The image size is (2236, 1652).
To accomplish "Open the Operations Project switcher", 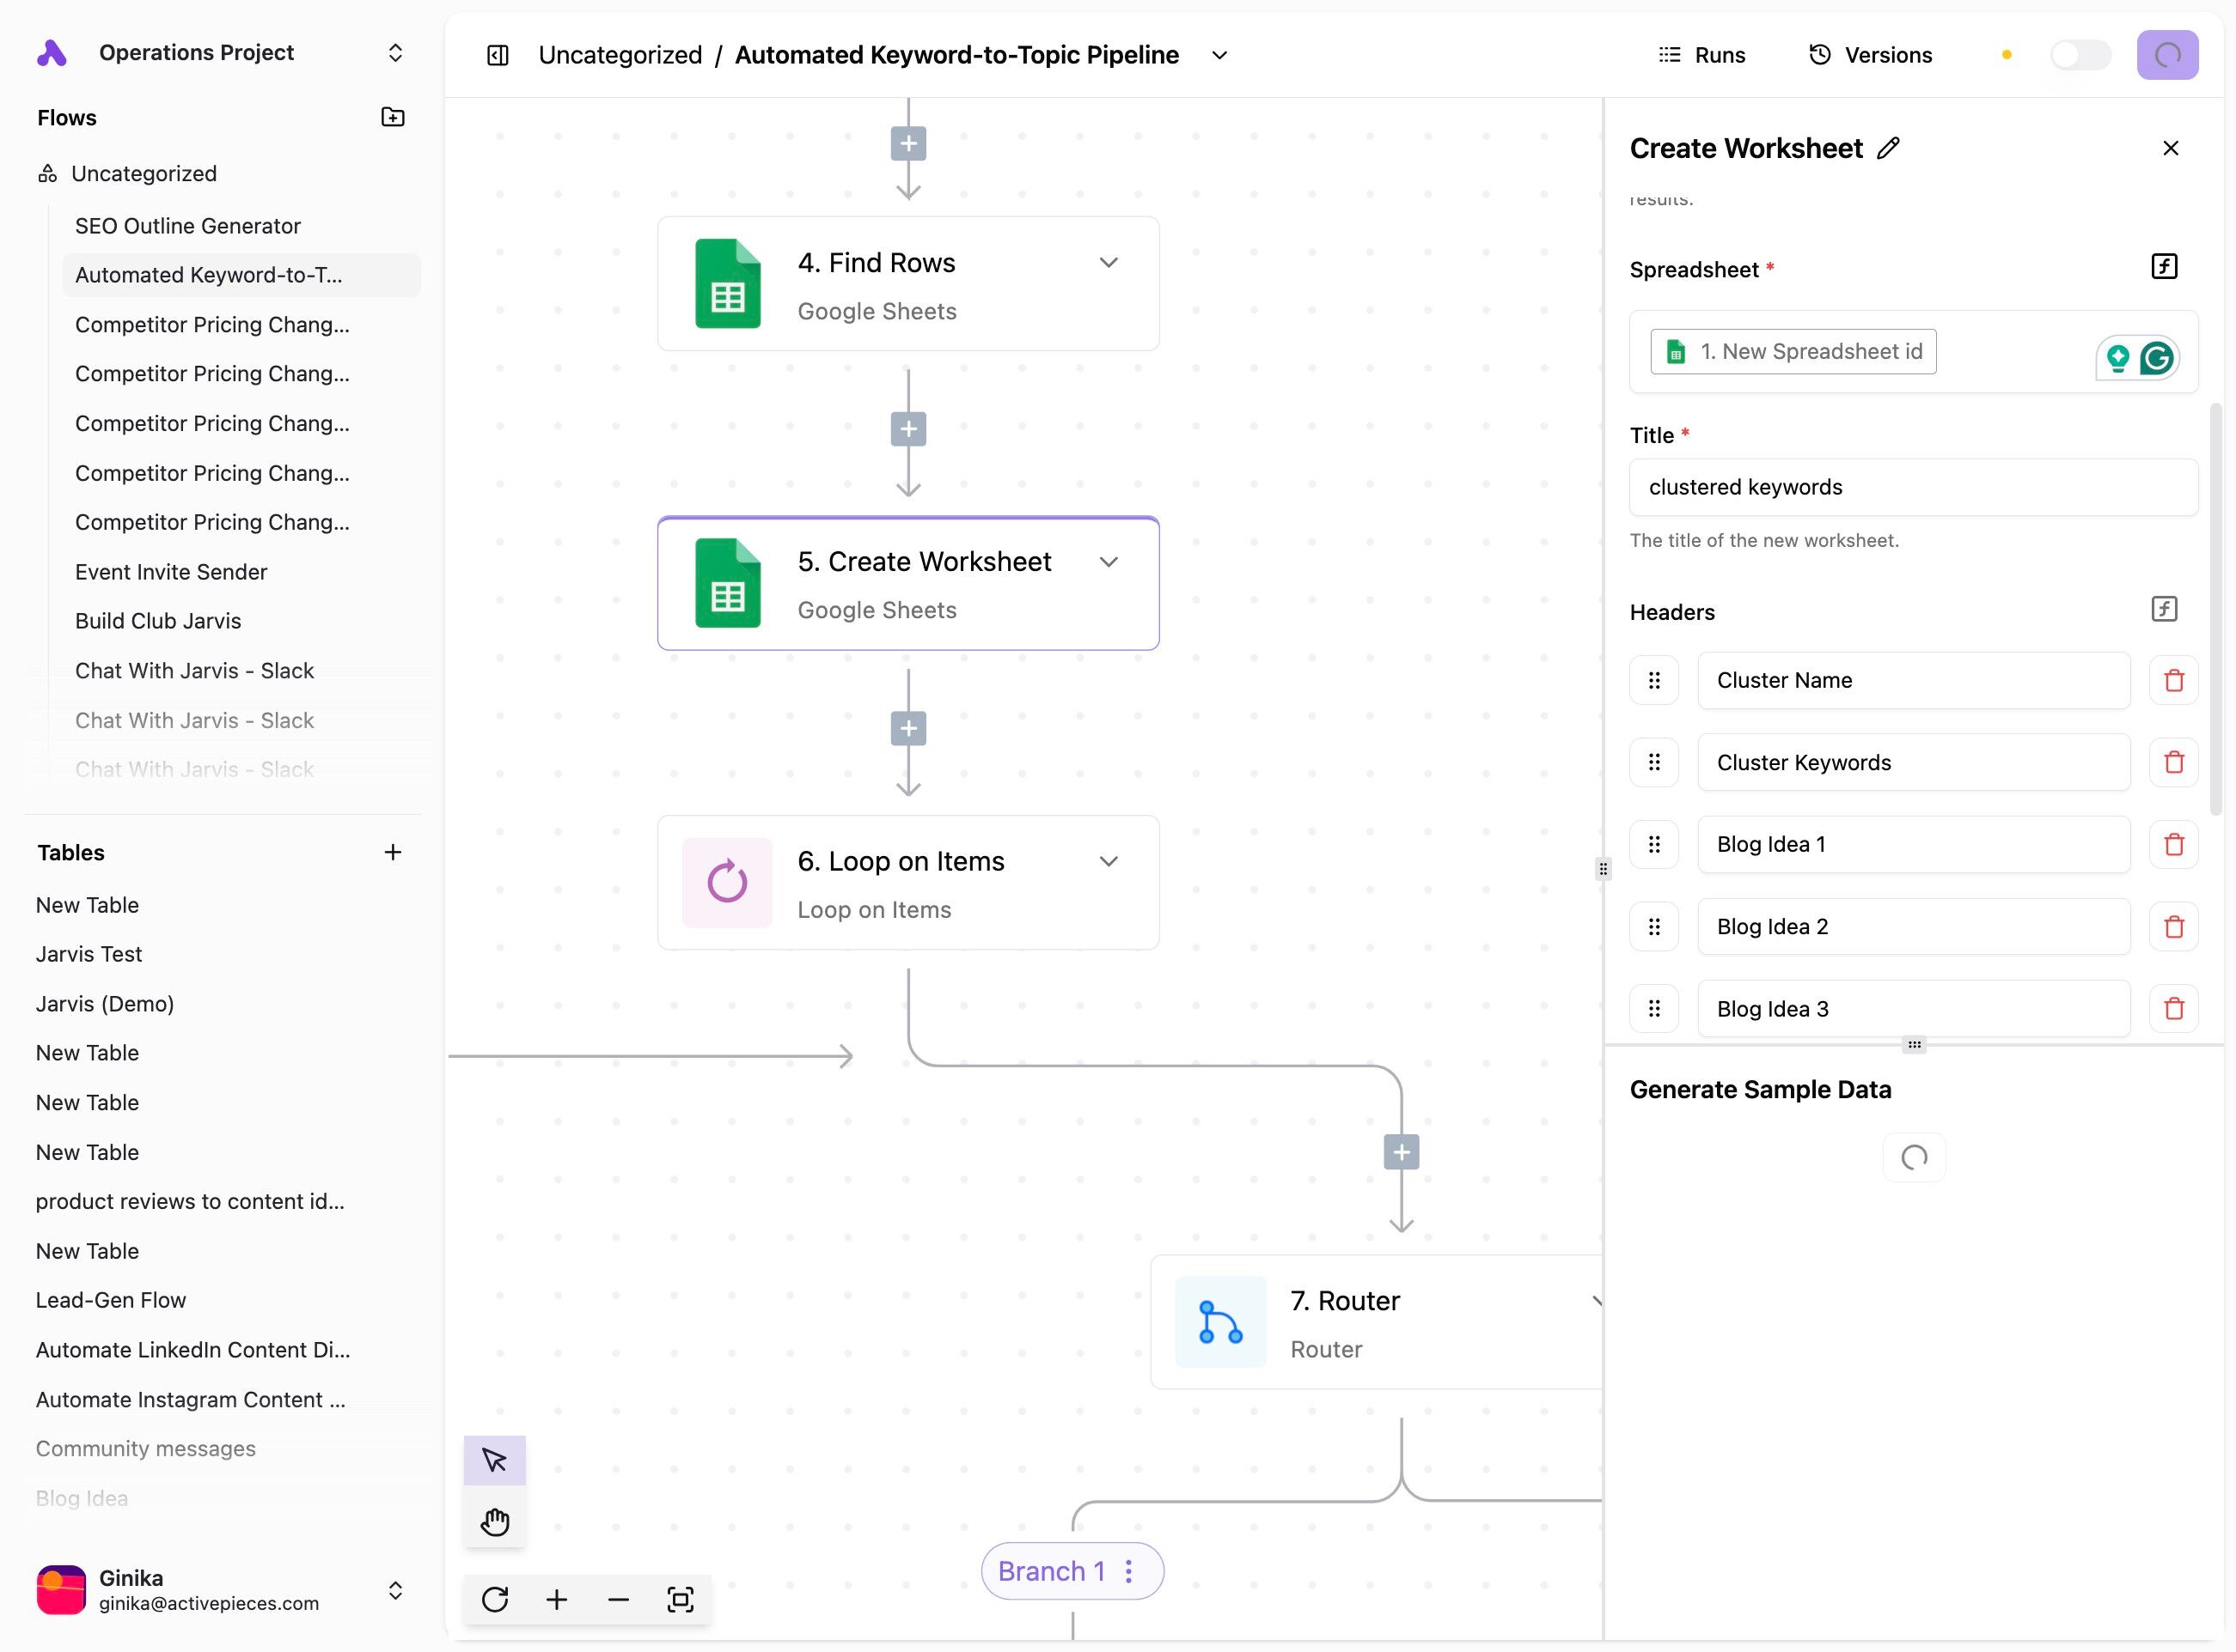I will coord(394,52).
